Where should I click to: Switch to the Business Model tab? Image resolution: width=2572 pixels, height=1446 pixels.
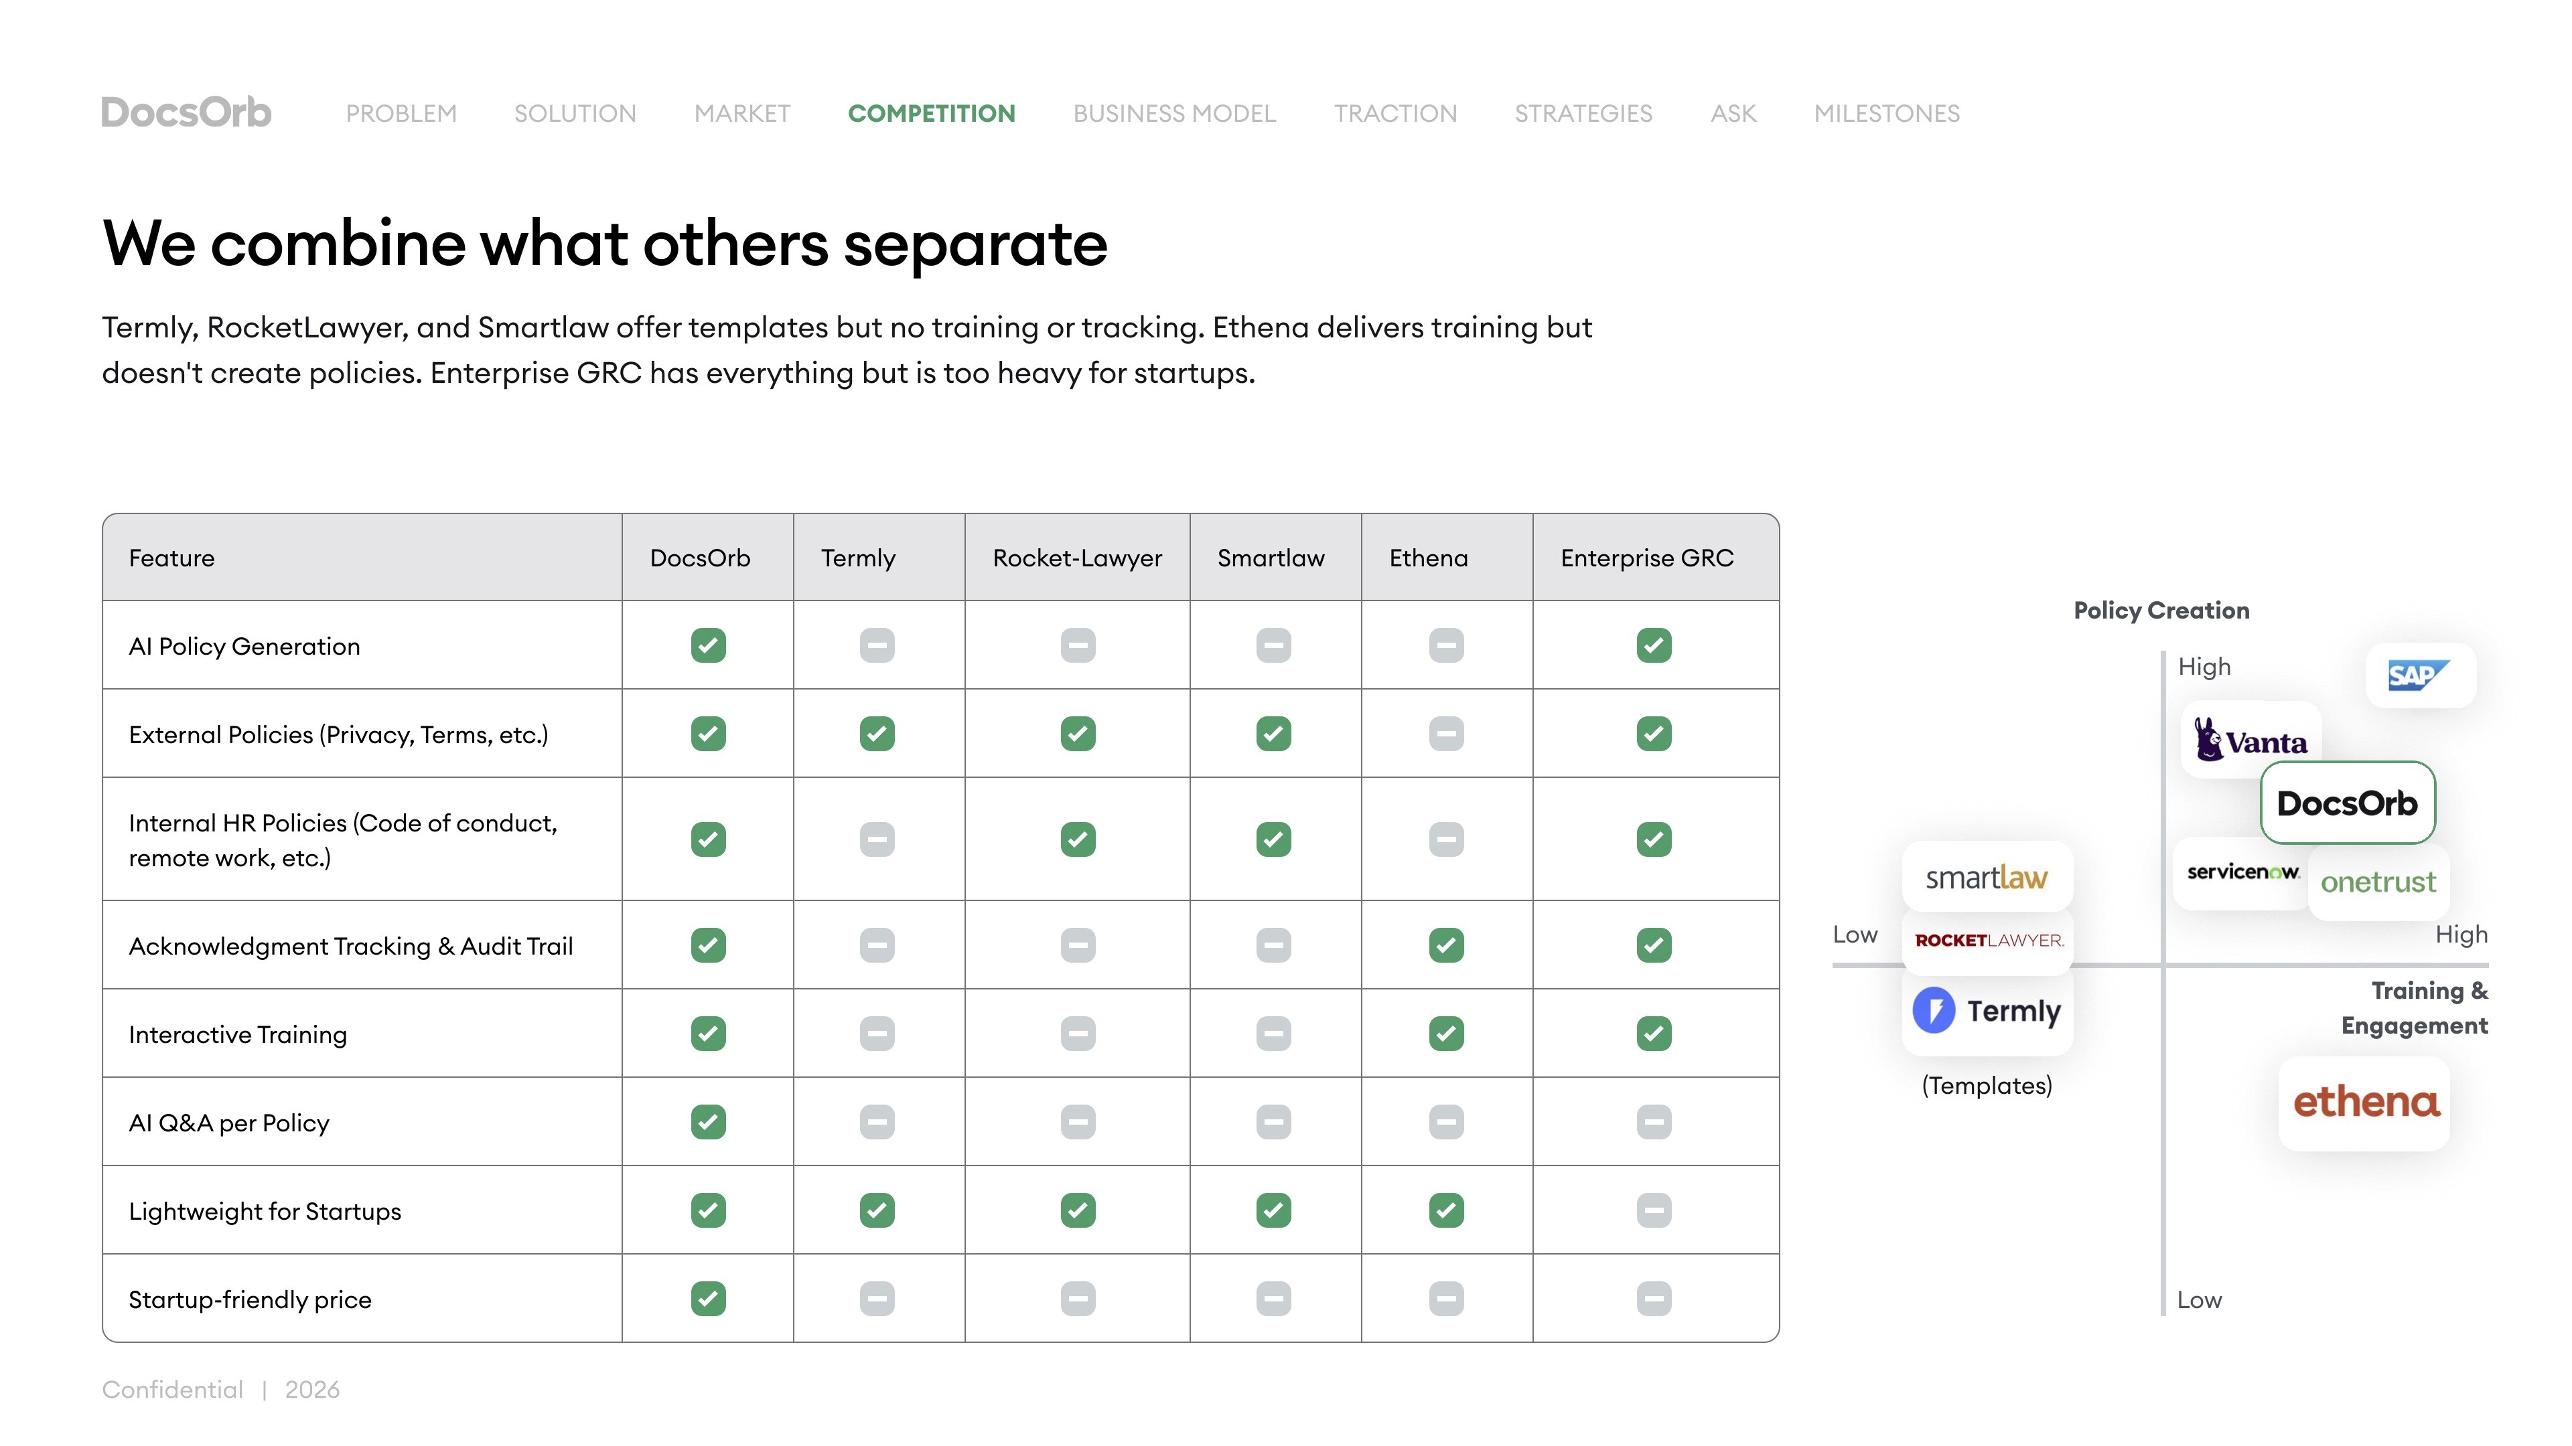[x=1174, y=114]
